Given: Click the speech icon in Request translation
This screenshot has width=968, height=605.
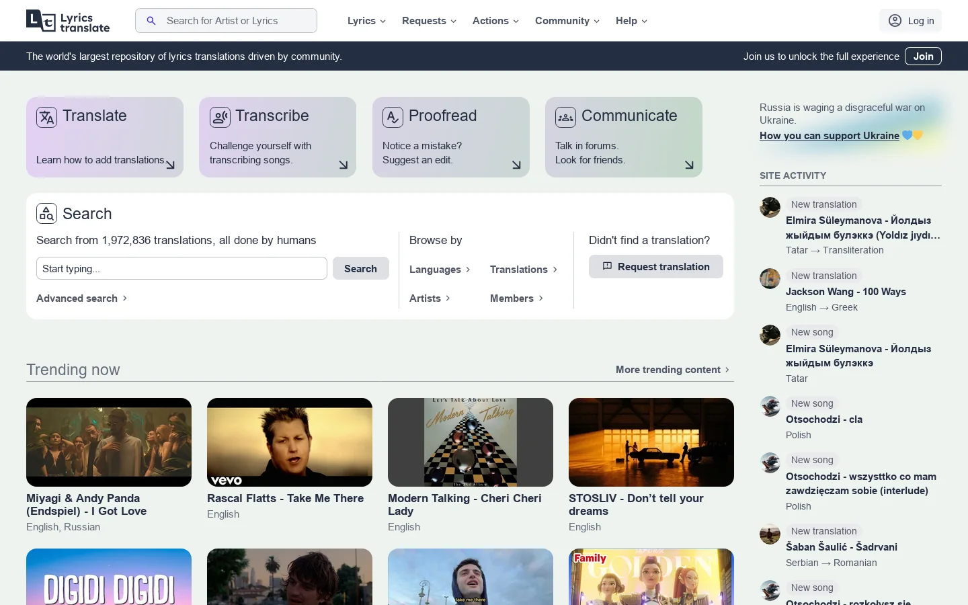Looking at the screenshot, I should click(x=607, y=266).
